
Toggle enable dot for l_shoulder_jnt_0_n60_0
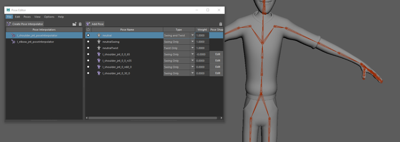[x=88, y=67]
